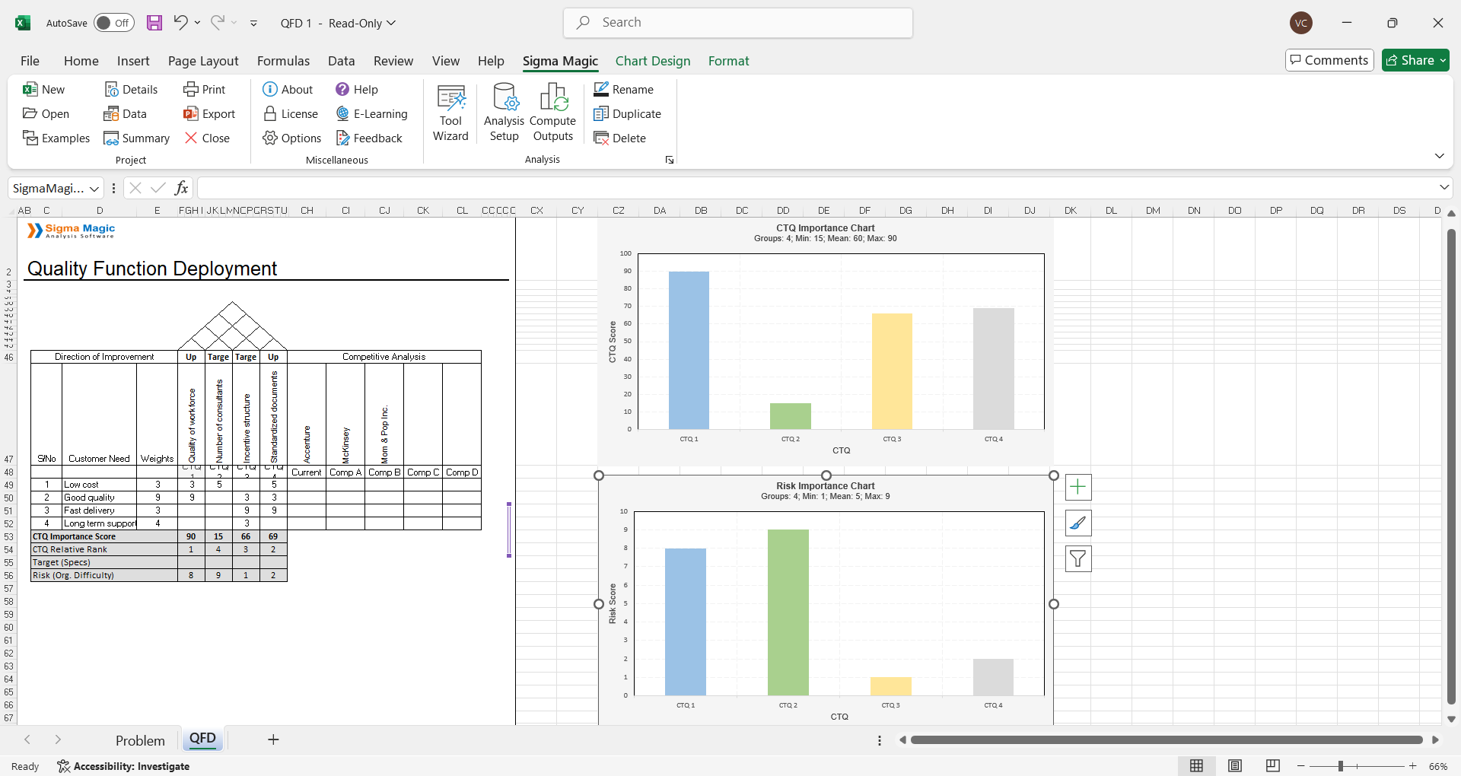This screenshot has height=776, width=1461.
Task: Click the Save icon in title bar
Action: click(x=154, y=23)
